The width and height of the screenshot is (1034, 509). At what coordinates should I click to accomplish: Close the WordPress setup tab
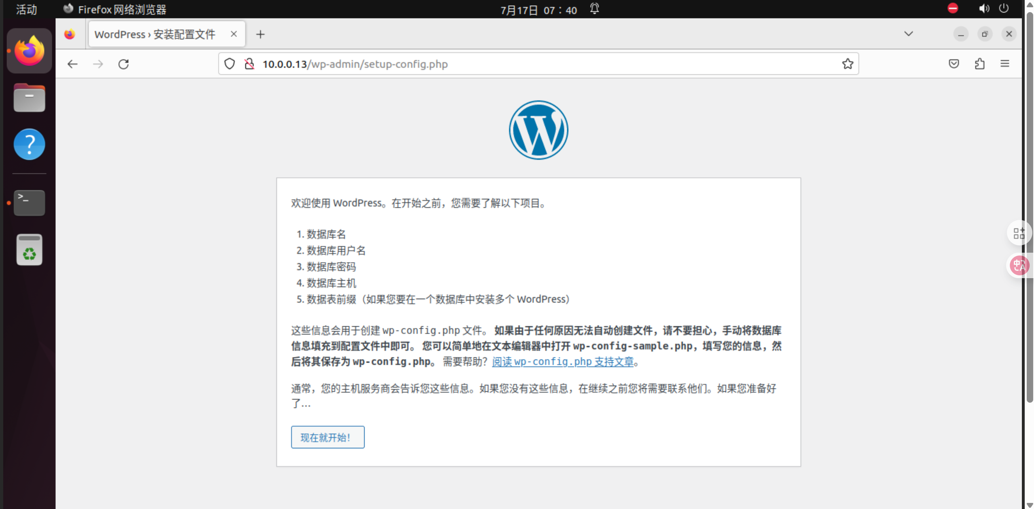point(234,34)
